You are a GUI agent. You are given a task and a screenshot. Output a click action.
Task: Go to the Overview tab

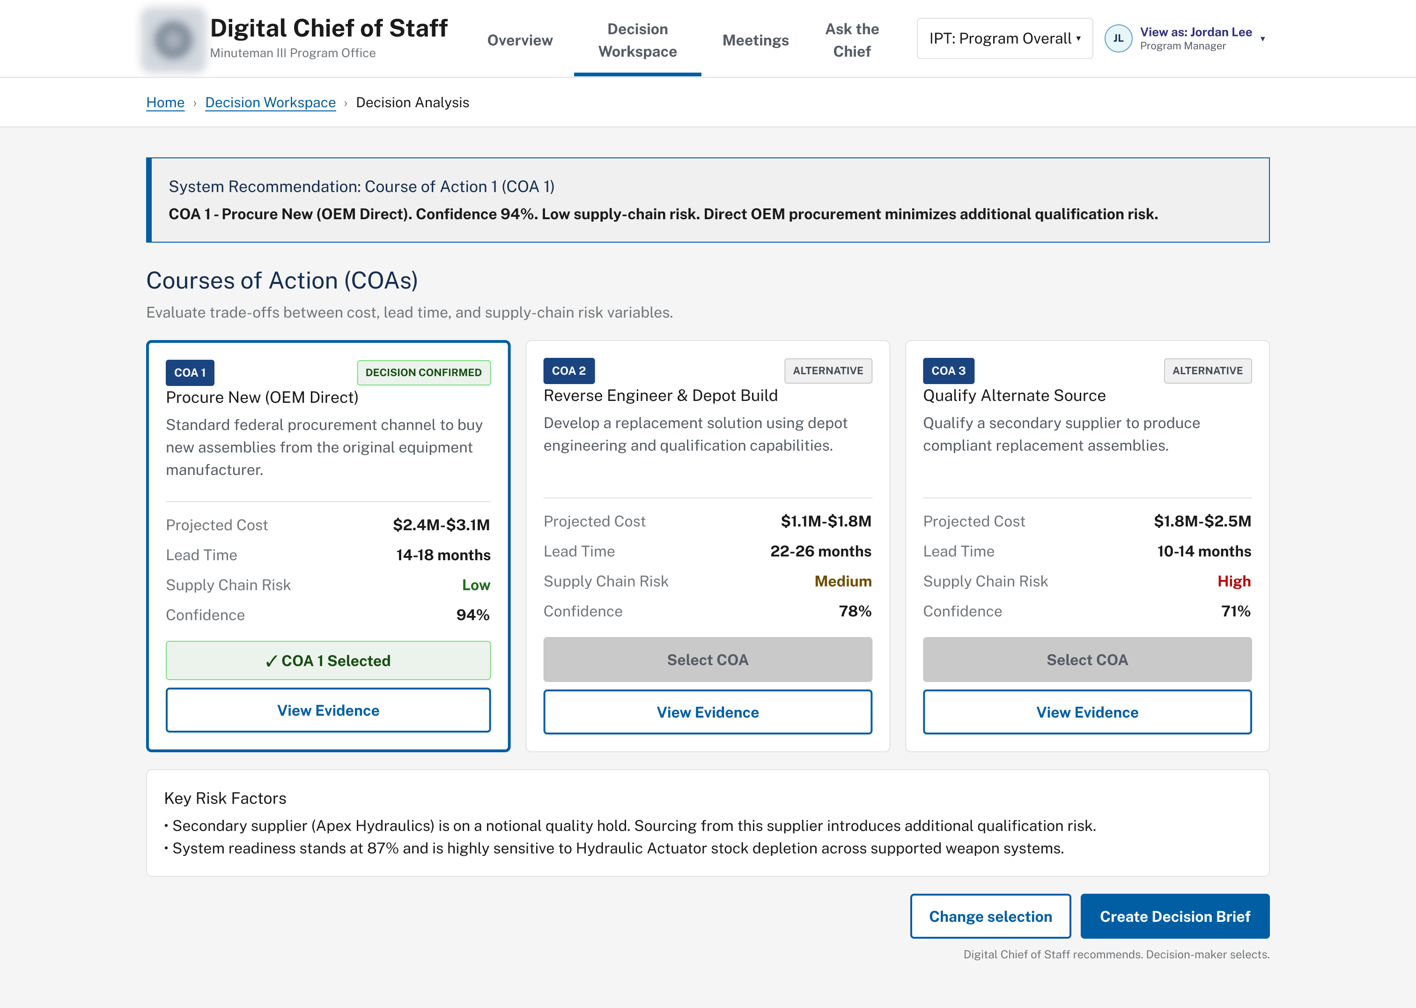(520, 40)
